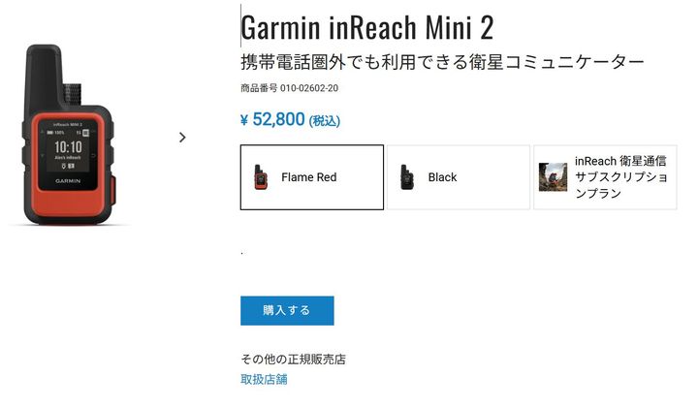Select the Black color option
Image resolution: width=698 pixels, height=407 pixels.
[x=457, y=177]
